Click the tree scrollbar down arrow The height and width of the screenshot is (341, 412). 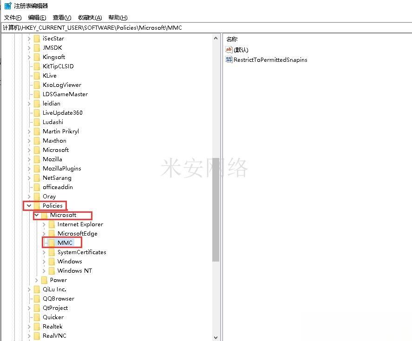pos(216,337)
